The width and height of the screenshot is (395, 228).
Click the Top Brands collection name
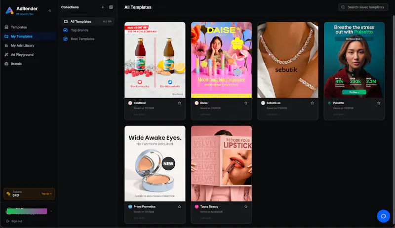[79, 30]
